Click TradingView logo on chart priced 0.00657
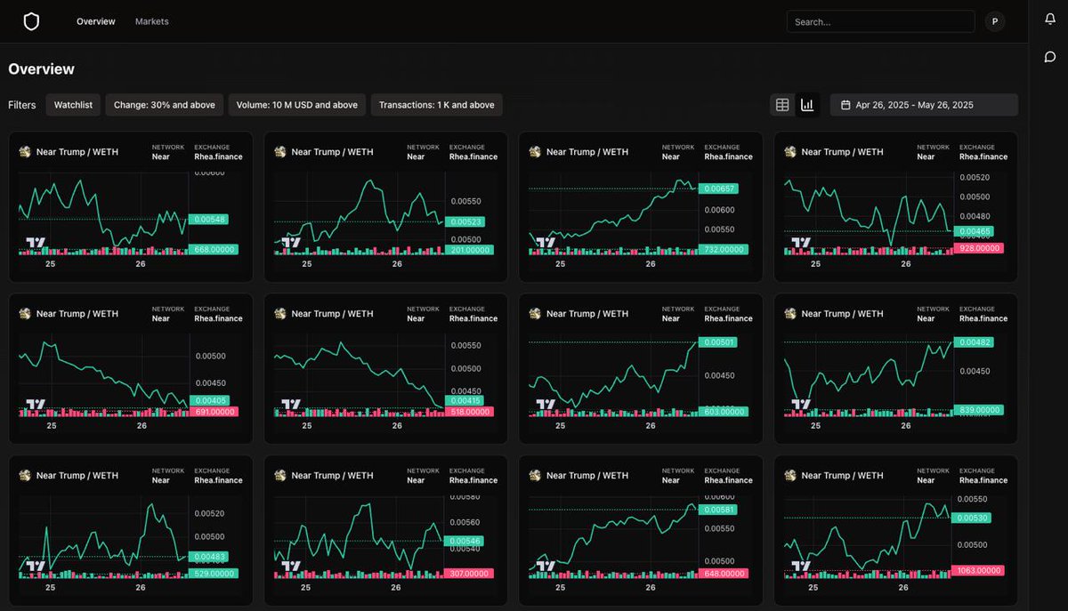Screen dimensions: 1068x611 click(546, 243)
